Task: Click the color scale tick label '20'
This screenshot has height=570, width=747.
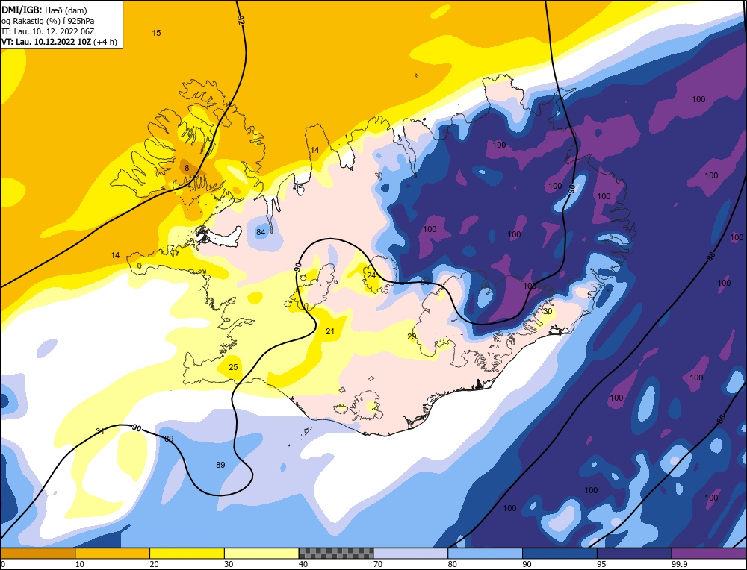Action: (153, 564)
